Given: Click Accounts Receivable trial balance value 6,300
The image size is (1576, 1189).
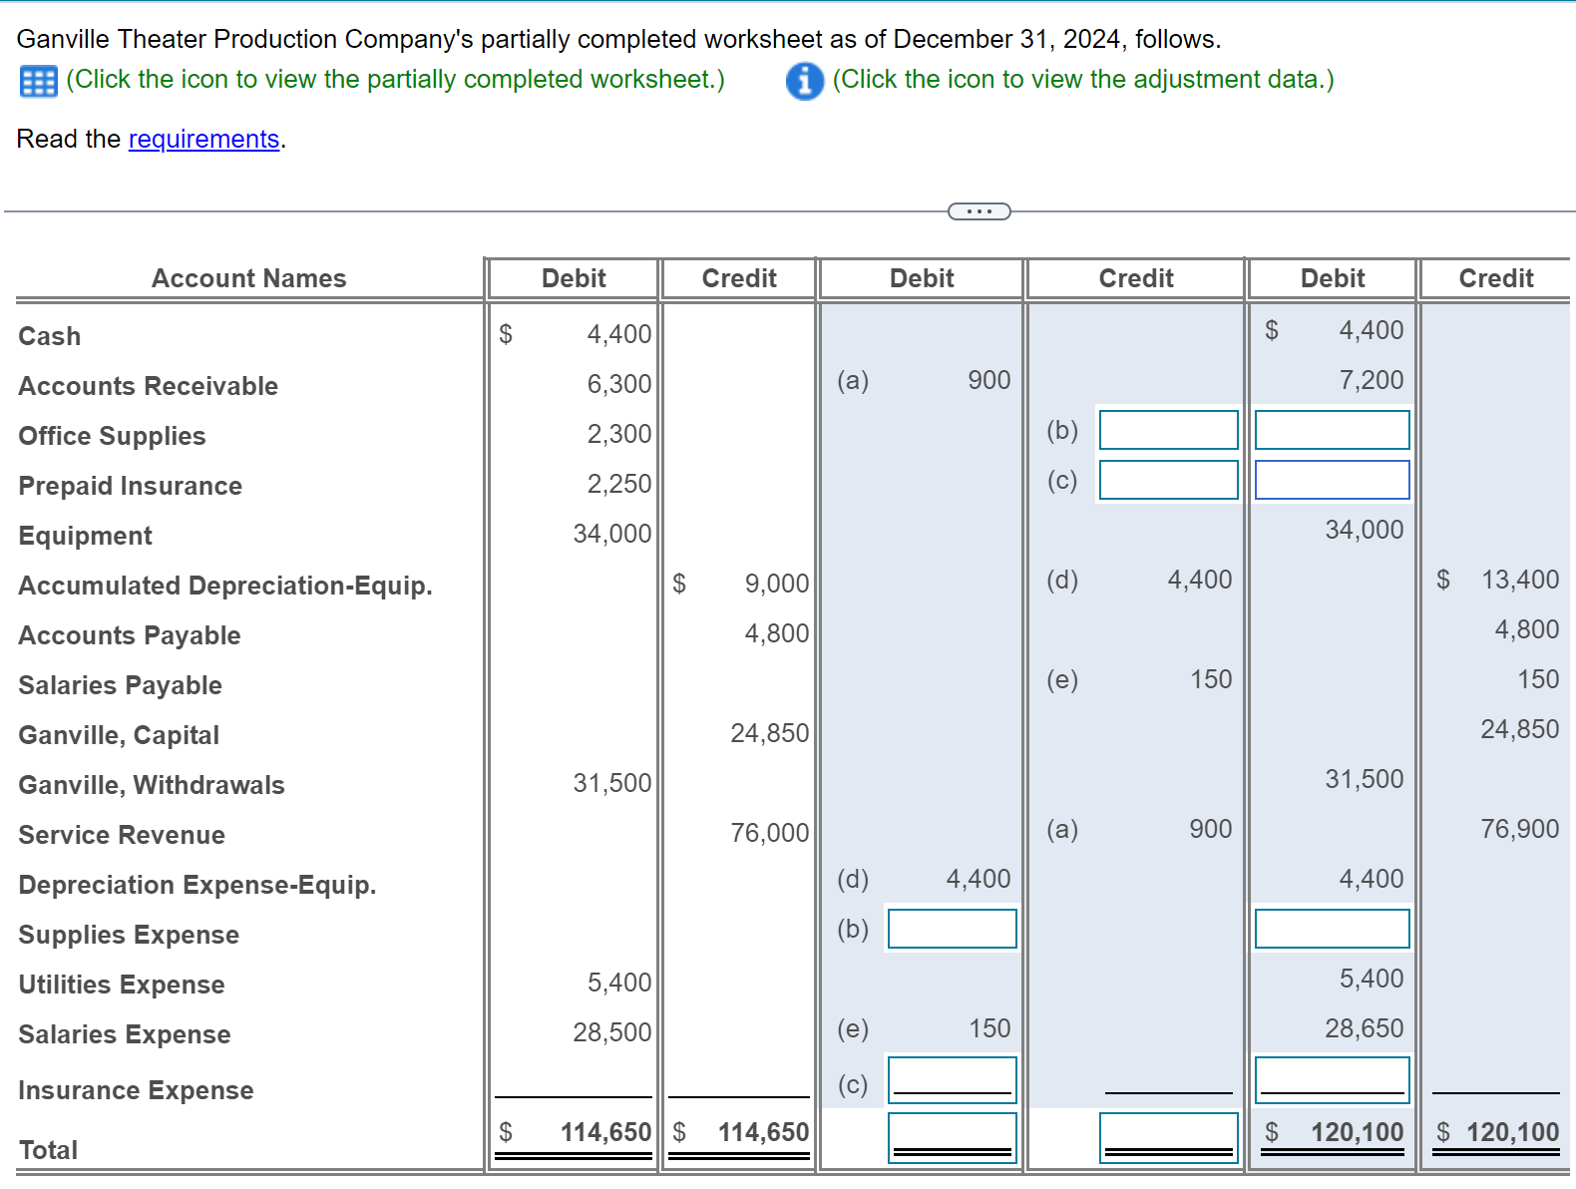Looking at the screenshot, I should point(619,384).
